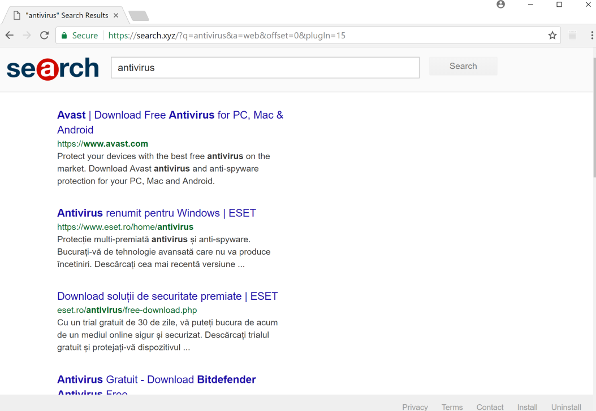Click the https://www.avast.com URL

(102, 144)
